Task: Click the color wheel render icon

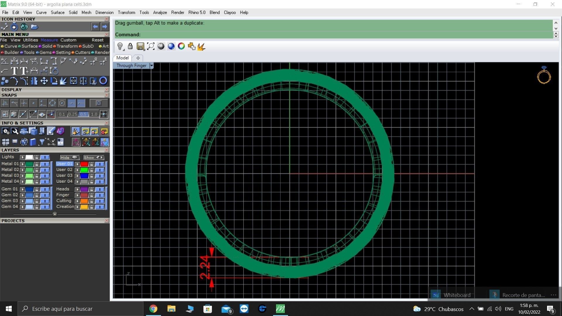Action: [181, 46]
